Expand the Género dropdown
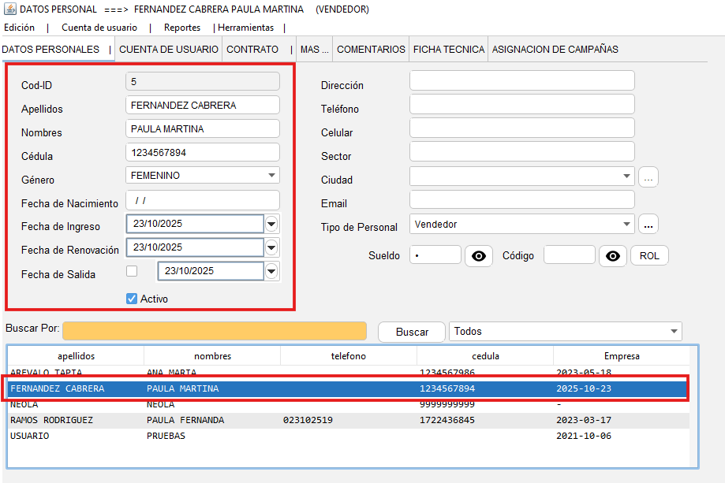Viewport: 725px width, 483px height. 271,176
